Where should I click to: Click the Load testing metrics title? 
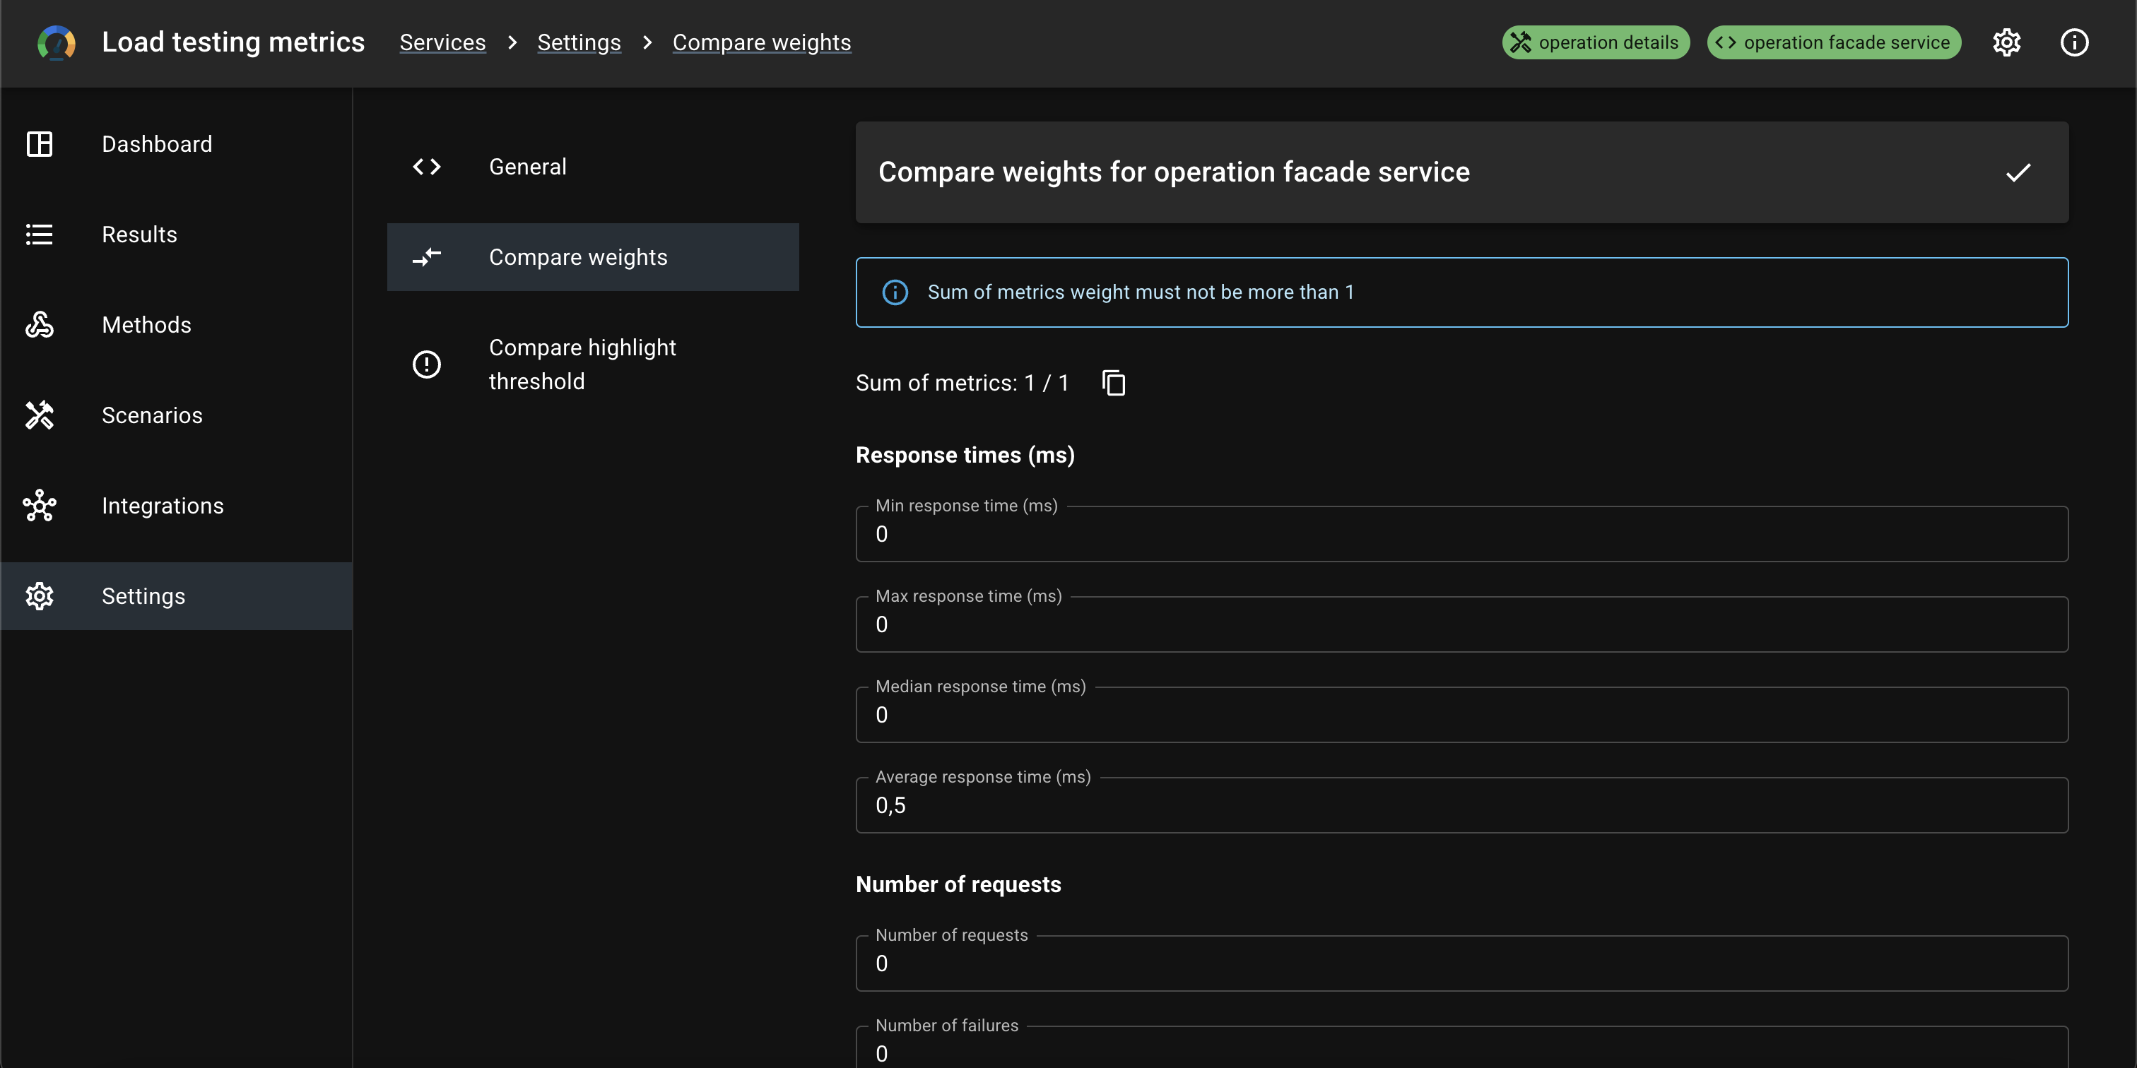233,42
